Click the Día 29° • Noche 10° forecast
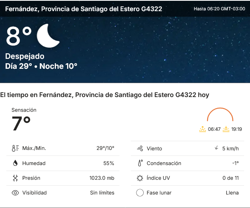 [x=41, y=66]
